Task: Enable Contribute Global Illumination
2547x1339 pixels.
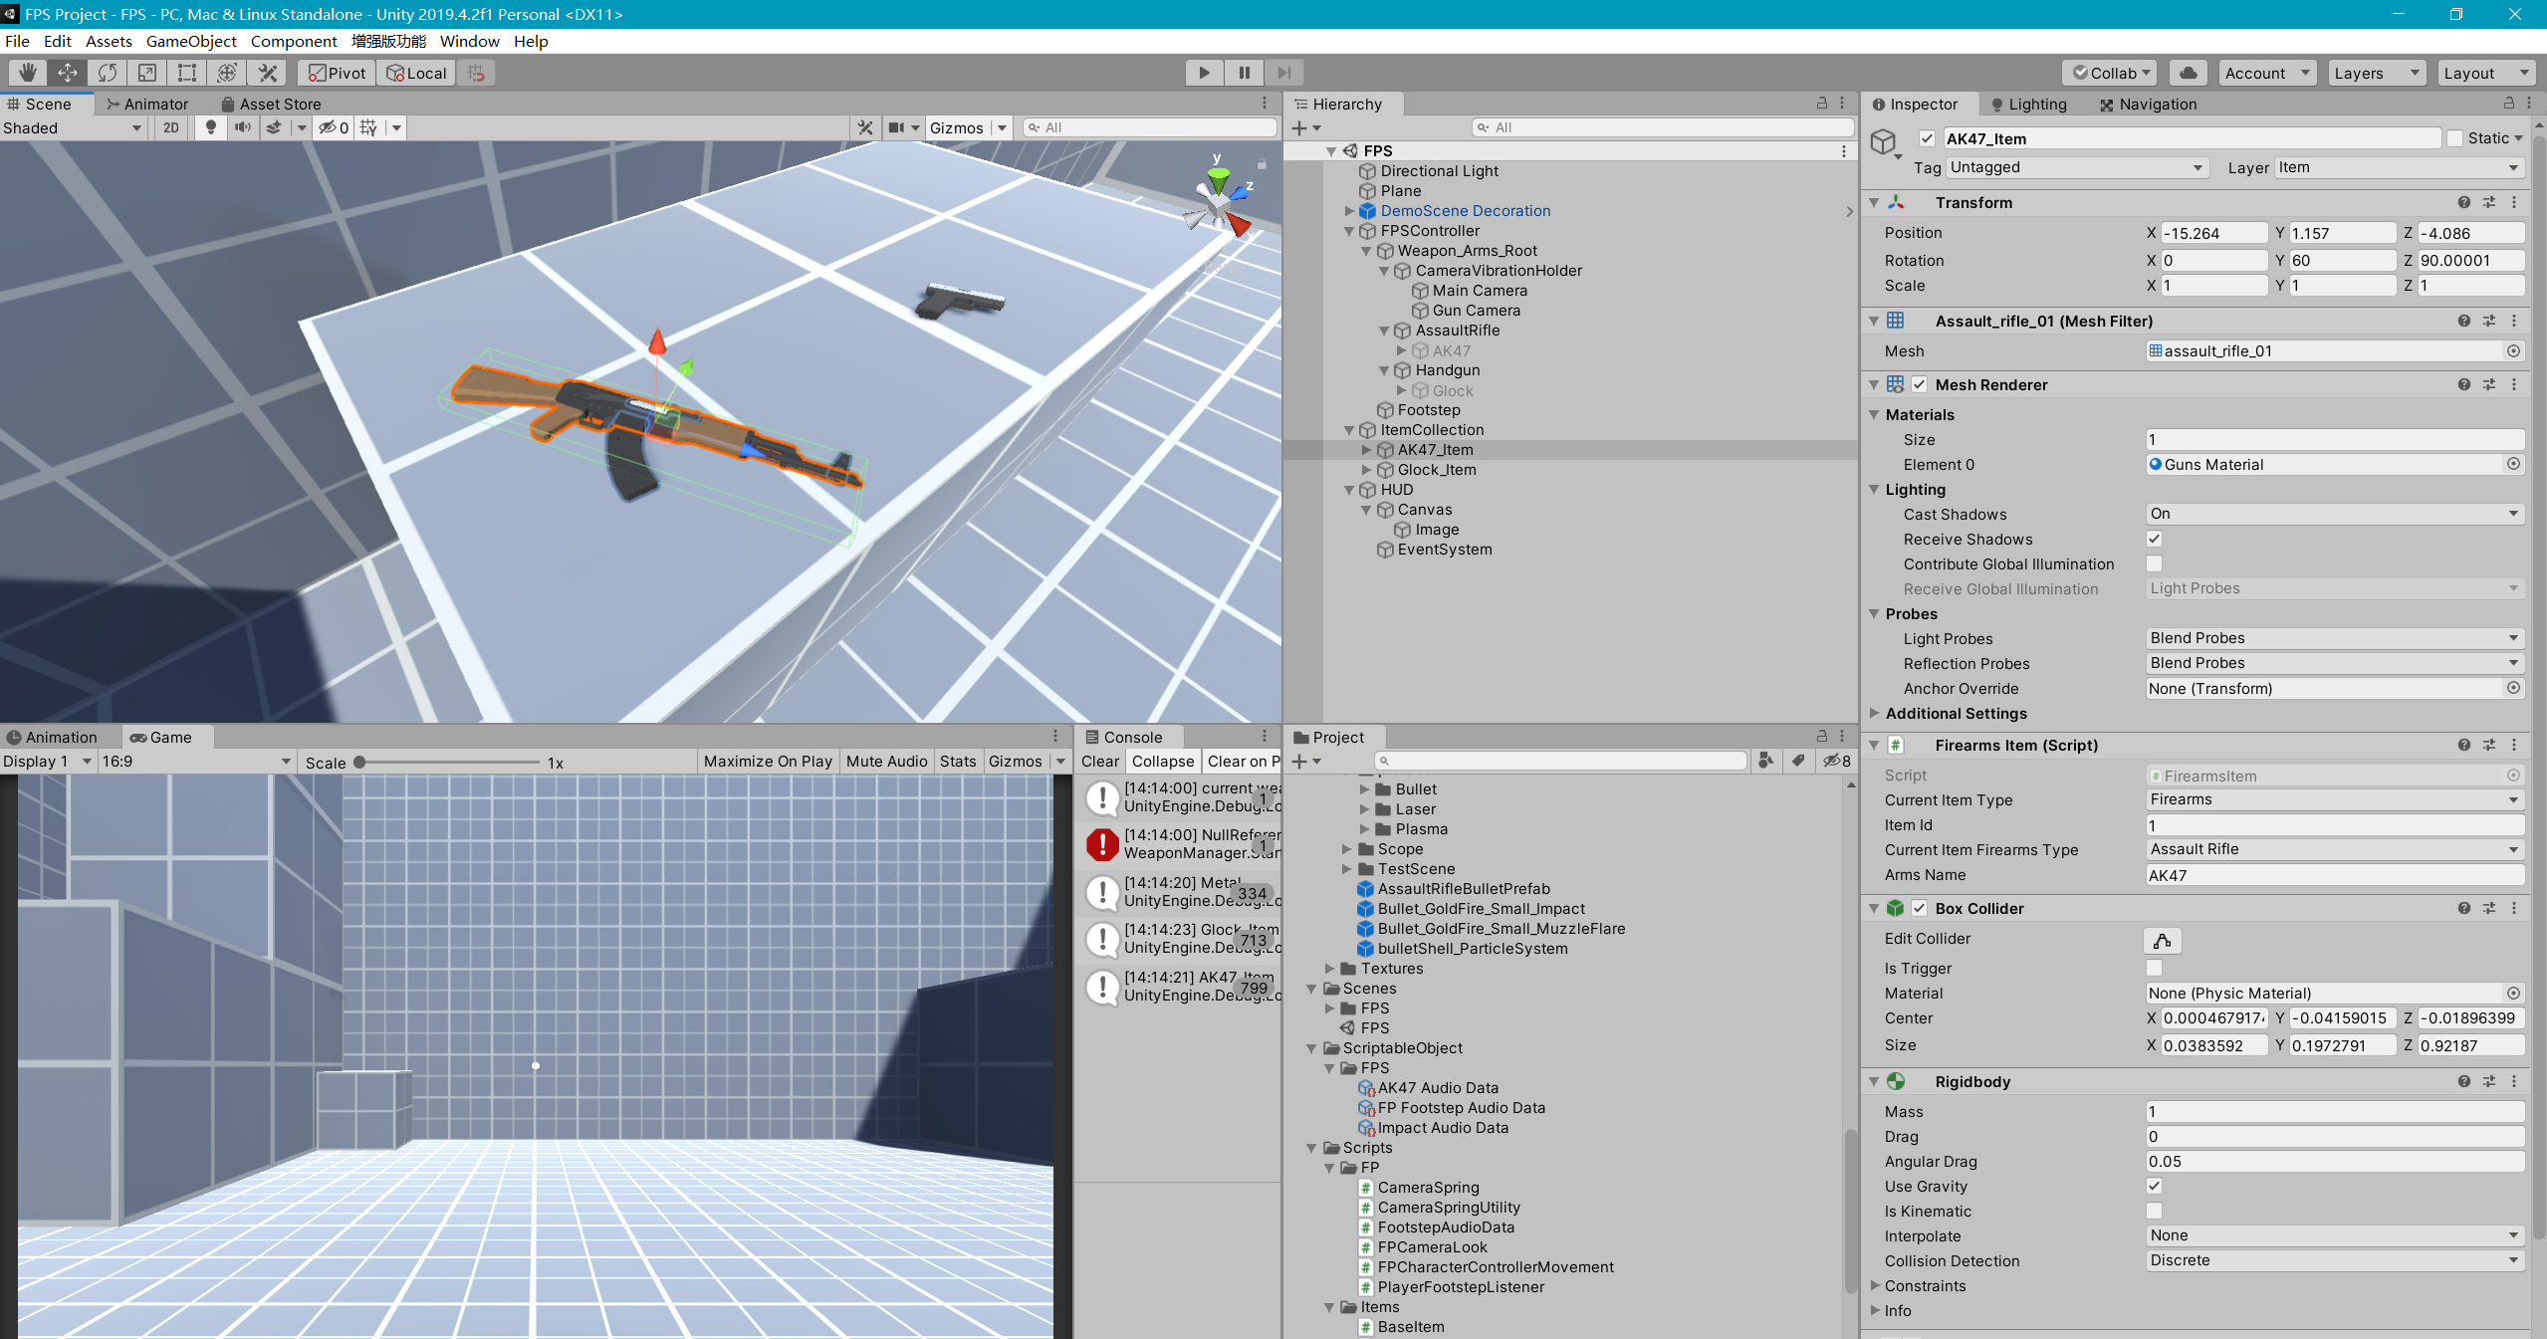Action: coord(2155,563)
